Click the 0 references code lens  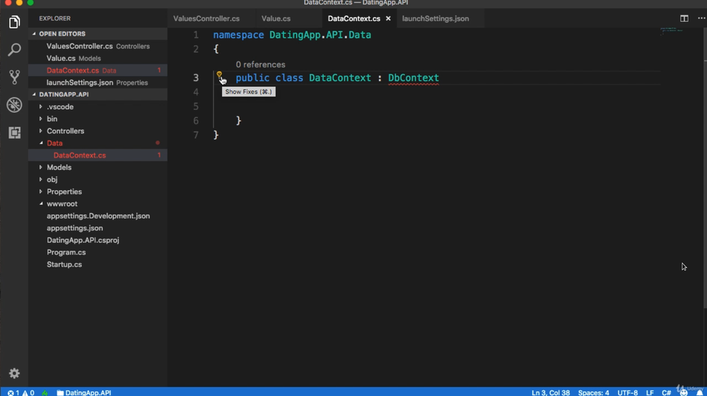[x=260, y=64]
